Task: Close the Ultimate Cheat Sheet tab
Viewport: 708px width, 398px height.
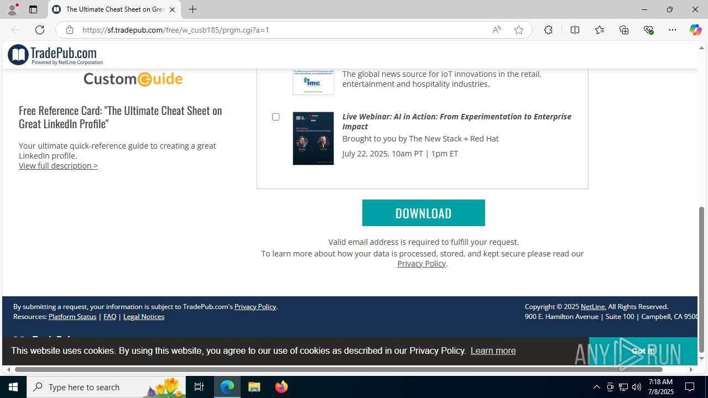Action: (x=172, y=9)
